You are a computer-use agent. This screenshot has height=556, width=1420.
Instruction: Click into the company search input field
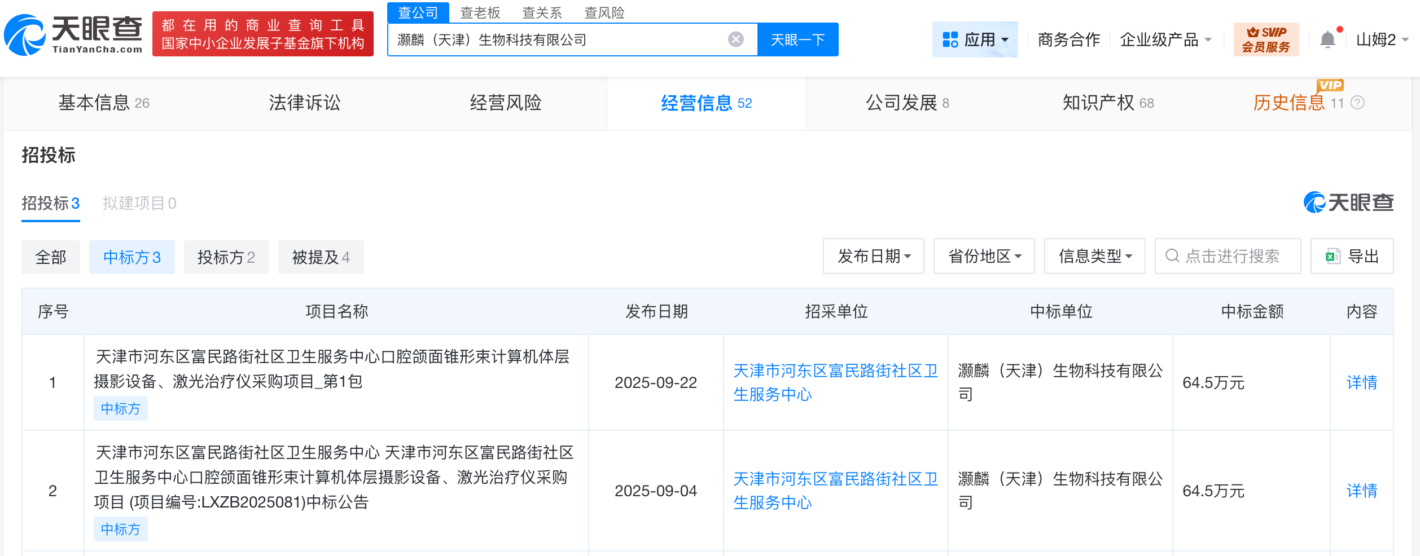[559, 39]
